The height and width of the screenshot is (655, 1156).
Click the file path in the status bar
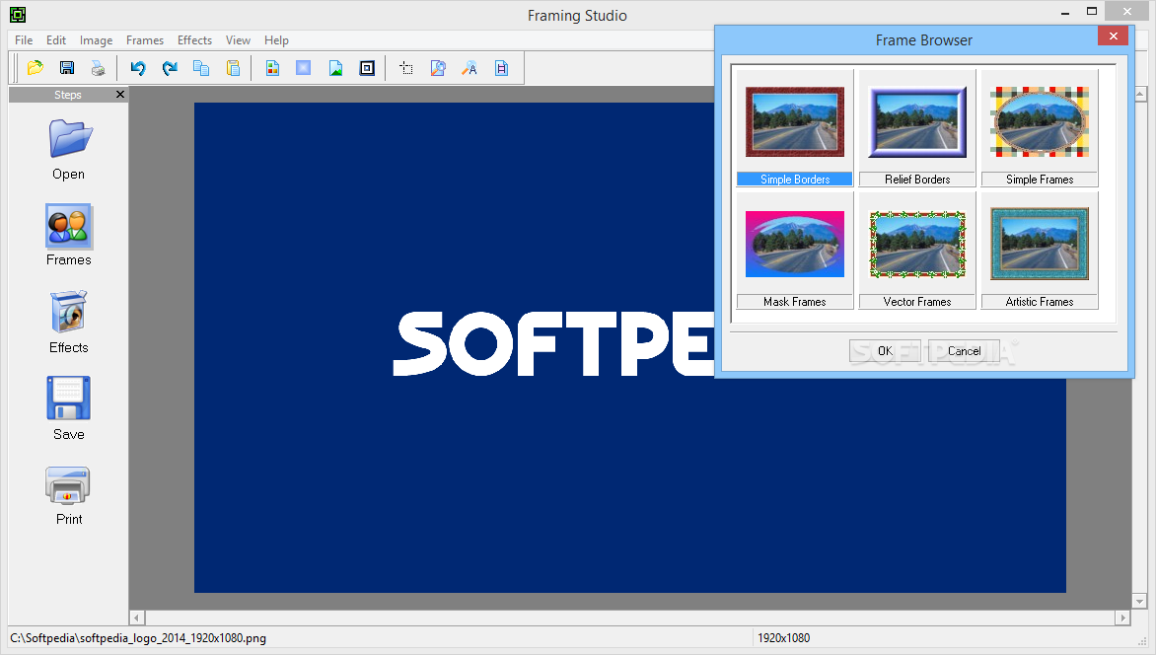(x=138, y=638)
